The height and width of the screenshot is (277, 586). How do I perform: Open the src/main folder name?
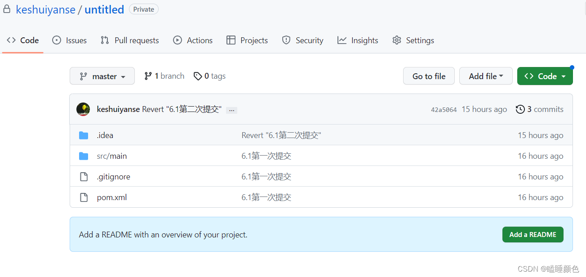(112, 156)
